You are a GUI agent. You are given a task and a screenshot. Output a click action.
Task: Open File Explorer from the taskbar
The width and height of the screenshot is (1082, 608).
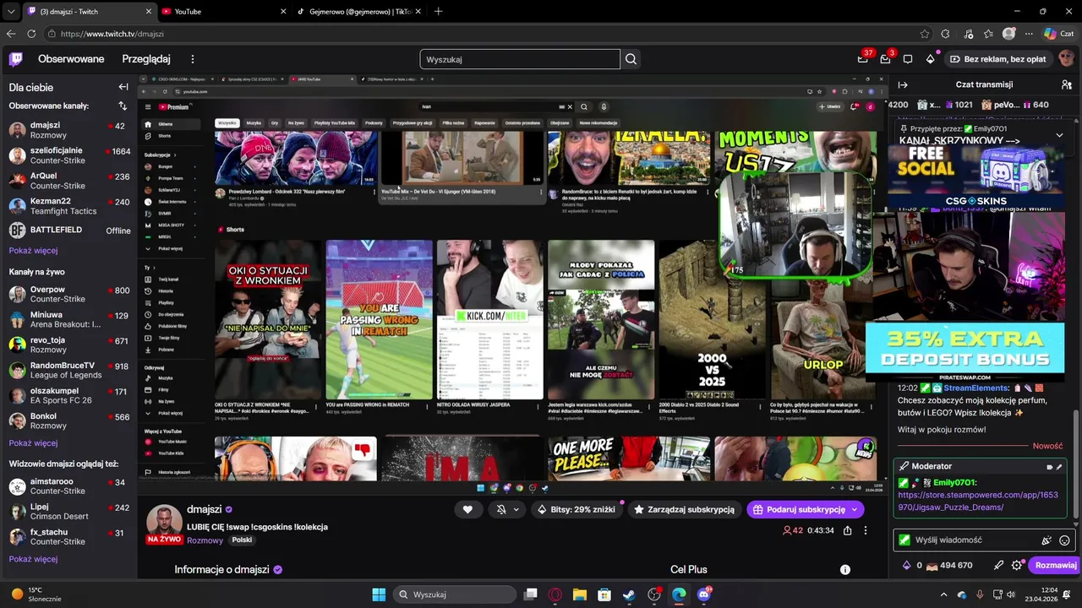[x=580, y=594]
